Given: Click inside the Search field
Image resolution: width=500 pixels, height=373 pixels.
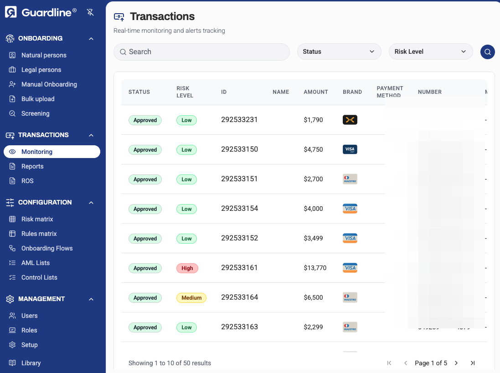Looking at the screenshot, I should 201,52.
